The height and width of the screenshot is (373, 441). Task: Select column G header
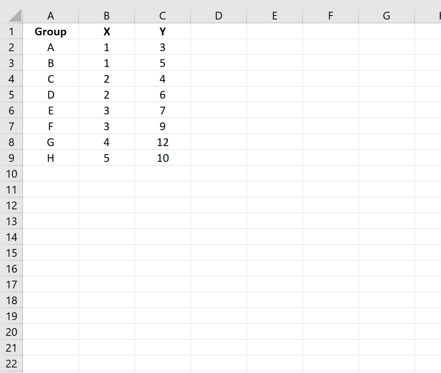(386, 15)
